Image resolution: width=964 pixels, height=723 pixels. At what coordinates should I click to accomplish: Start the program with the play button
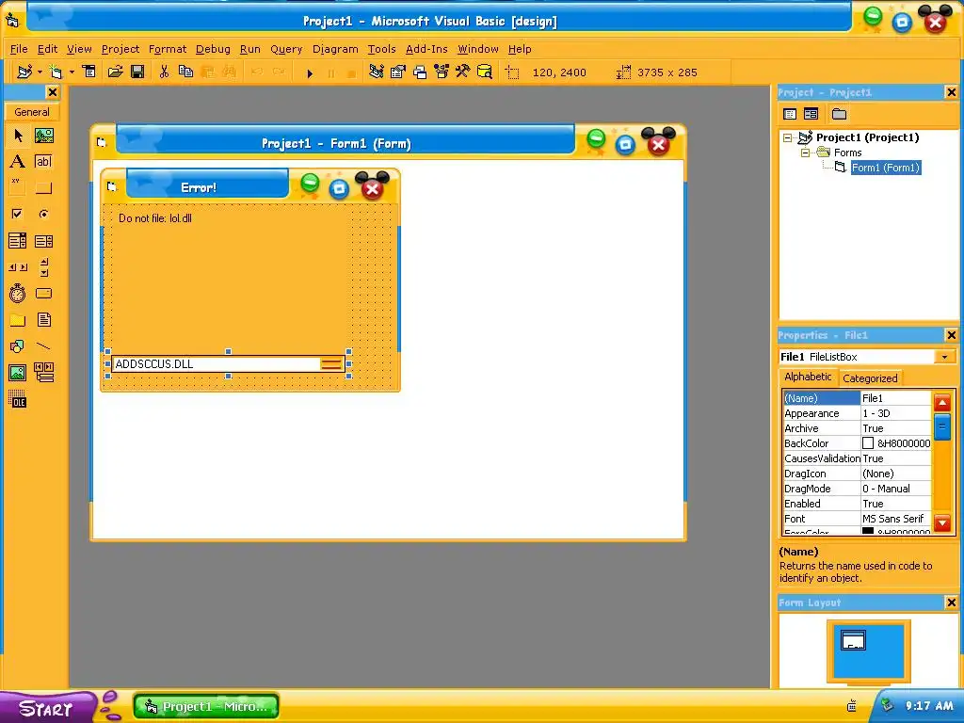[x=310, y=73]
